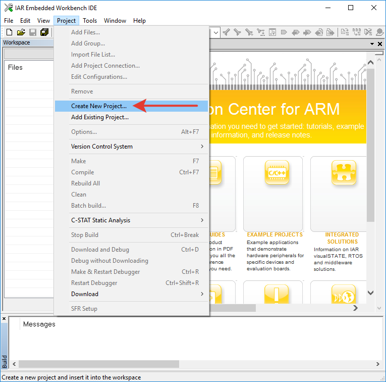
Task: Click the EXAMPLE PROJECTS heading link
Action: [274, 235]
